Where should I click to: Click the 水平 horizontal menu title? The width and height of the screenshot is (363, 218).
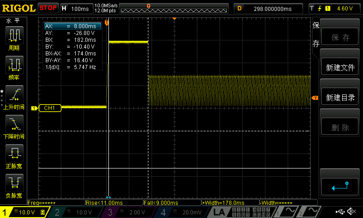13,21
